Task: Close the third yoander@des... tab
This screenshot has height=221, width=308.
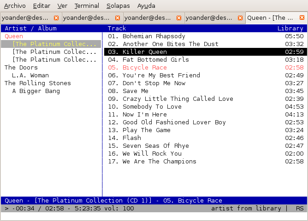Action: 179,18
